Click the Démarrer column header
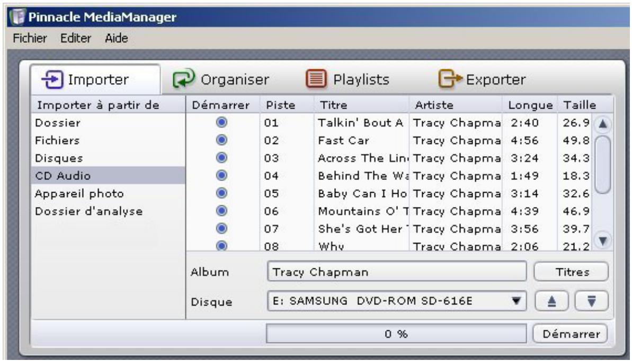 223,105
